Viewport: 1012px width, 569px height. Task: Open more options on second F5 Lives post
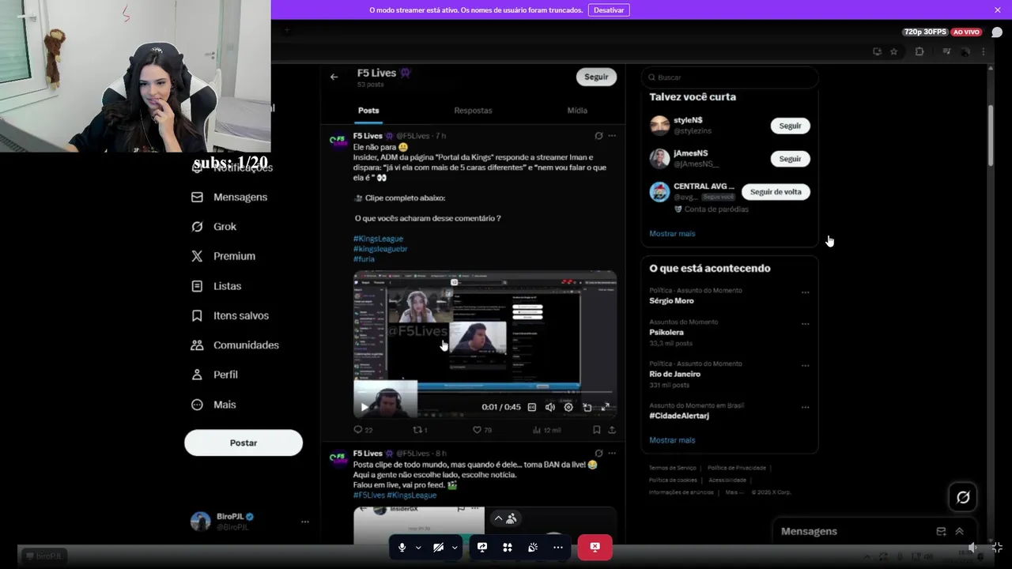point(612,454)
